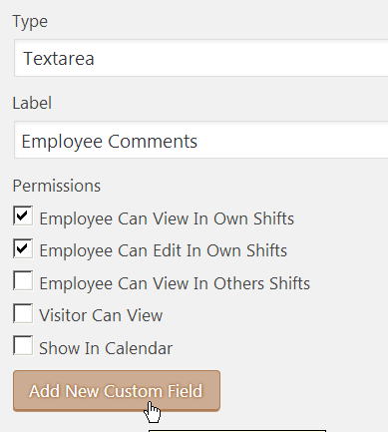This screenshot has width=388, height=432.
Task: Click the 'Visitor Can View' label text
Action: point(101,315)
